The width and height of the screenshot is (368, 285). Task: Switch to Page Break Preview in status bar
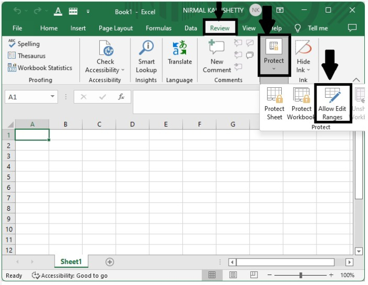[254, 275]
